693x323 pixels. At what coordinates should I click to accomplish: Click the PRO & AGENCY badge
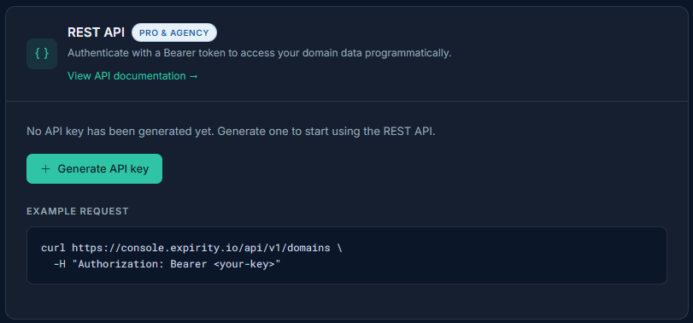point(174,32)
